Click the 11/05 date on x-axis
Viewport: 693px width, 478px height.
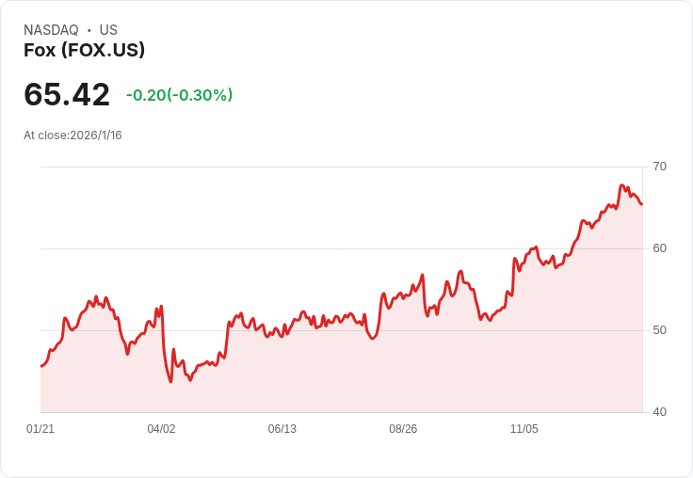click(524, 429)
